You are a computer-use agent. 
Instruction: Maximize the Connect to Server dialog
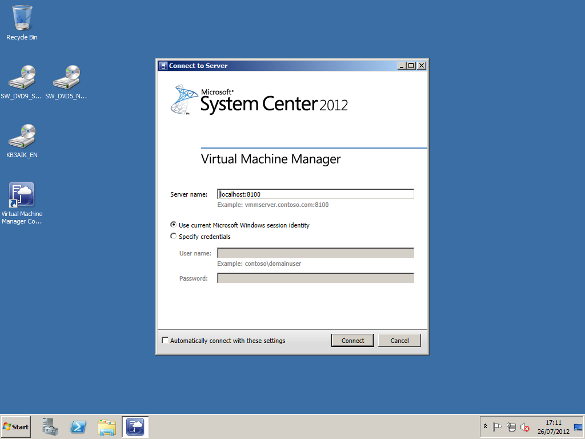411,66
